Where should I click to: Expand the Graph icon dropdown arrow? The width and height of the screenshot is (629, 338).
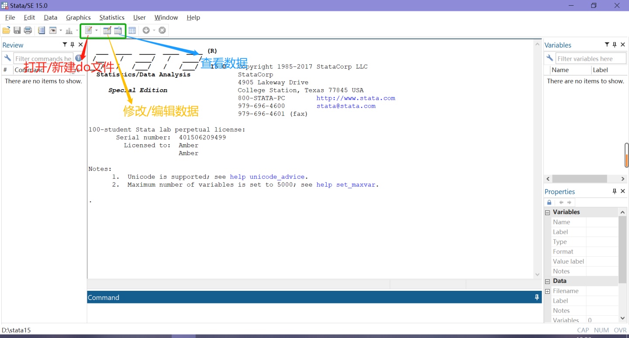(77, 31)
